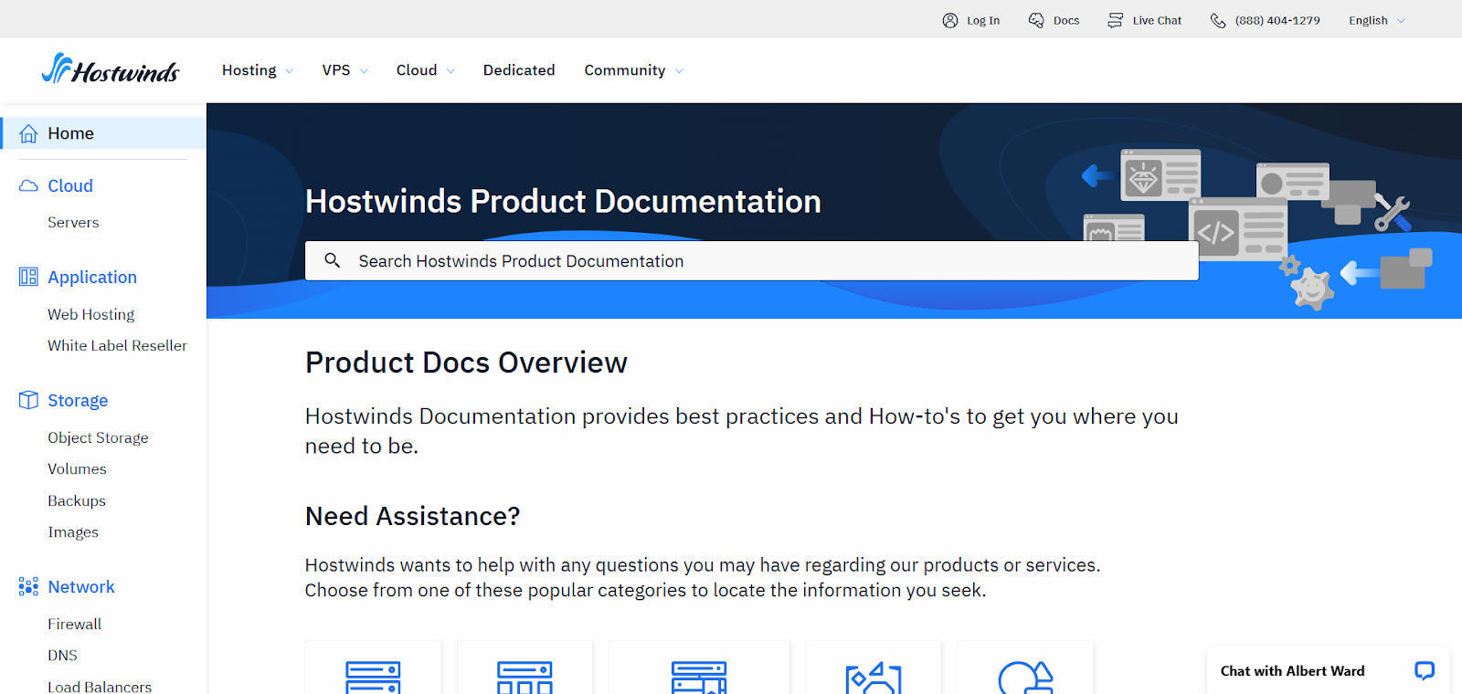
Task: Open the Images documentation link
Action: tap(73, 531)
